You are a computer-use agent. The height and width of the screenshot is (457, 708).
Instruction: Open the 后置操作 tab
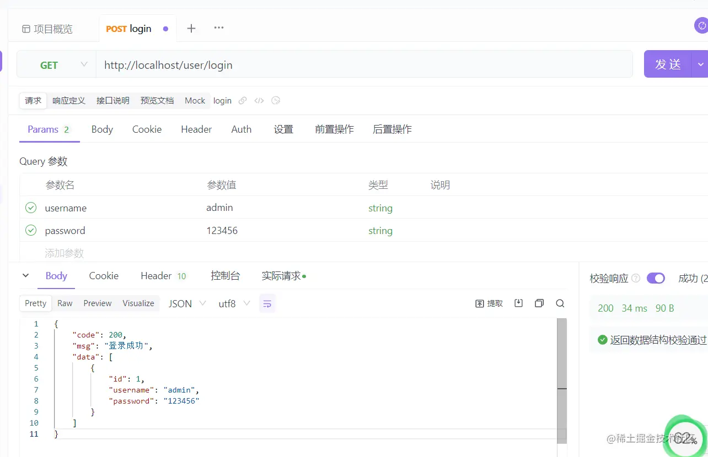coord(392,129)
